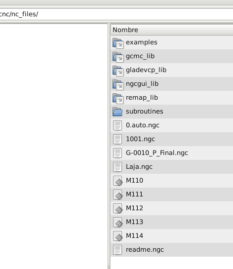Select readme.ngc in the file list

[172, 250]
